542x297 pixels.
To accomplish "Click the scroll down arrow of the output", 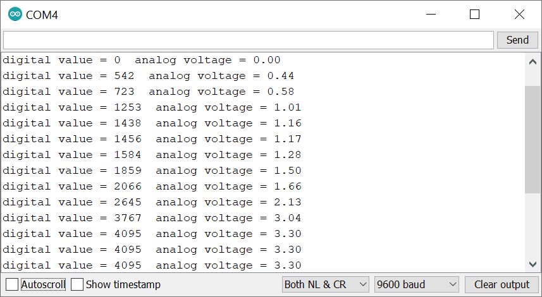I will pos(533,264).
